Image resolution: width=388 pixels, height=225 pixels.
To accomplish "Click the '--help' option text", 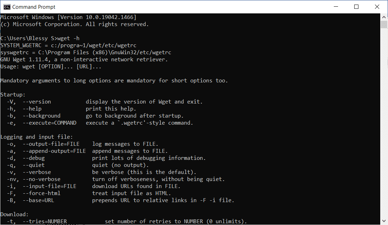I will point(32,109).
